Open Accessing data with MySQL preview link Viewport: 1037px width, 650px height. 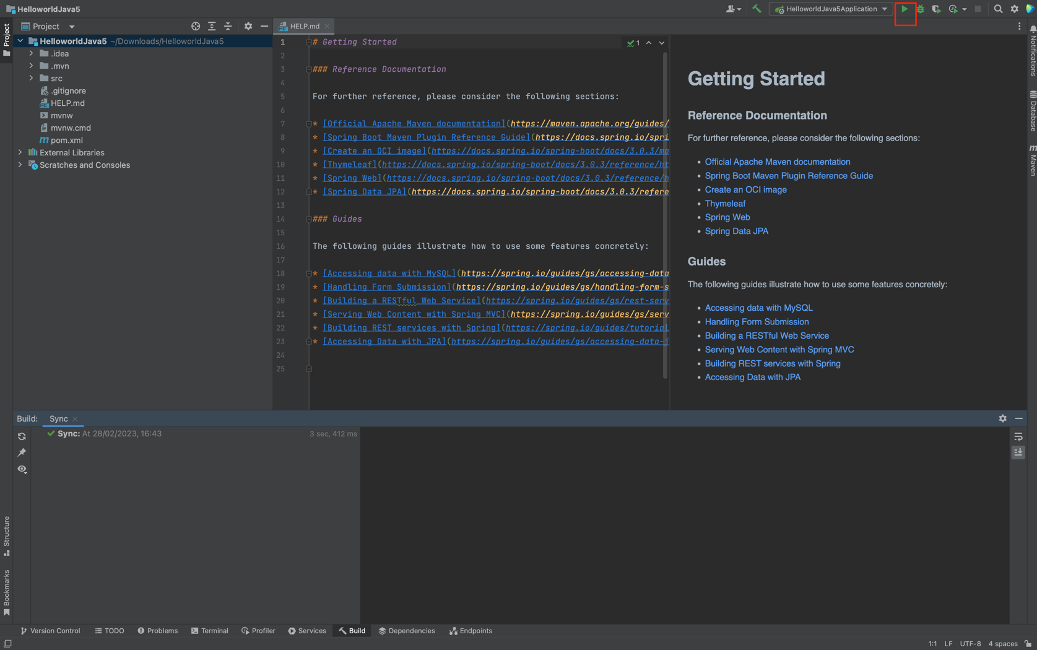click(758, 308)
